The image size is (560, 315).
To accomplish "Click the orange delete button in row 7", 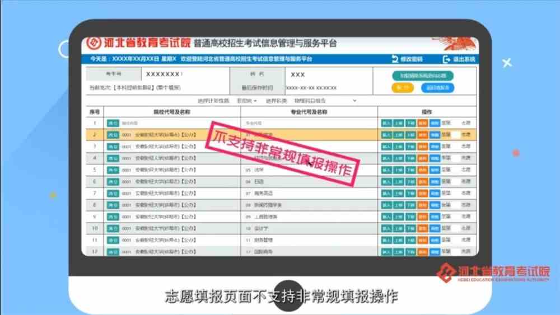I will point(422,194).
